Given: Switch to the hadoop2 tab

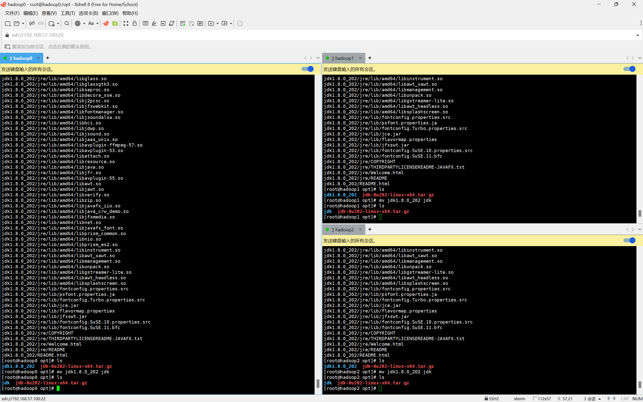Looking at the screenshot, I should point(343,230).
